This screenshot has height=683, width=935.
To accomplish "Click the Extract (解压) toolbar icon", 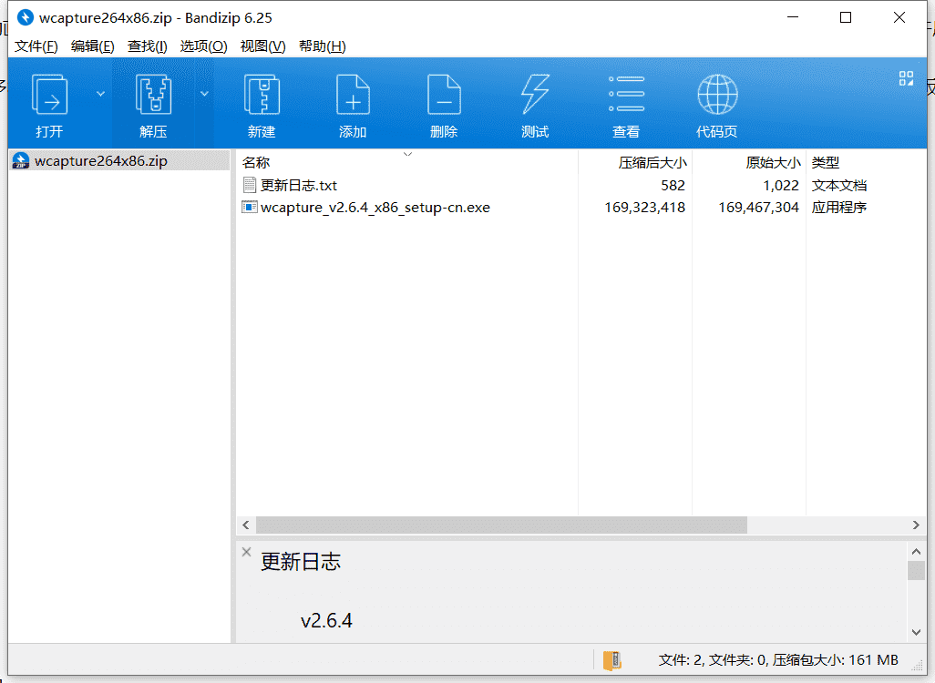I will coord(153,94).
